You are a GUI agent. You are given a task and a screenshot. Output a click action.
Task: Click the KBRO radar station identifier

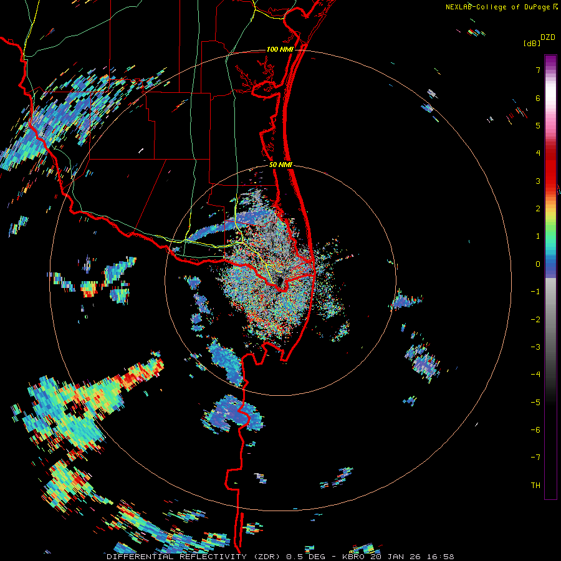(x=354, y=557)
